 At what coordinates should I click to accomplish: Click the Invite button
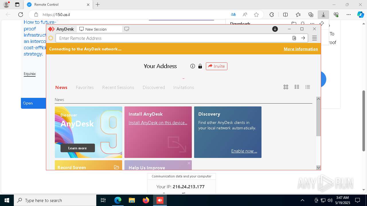tap(216, 66)
